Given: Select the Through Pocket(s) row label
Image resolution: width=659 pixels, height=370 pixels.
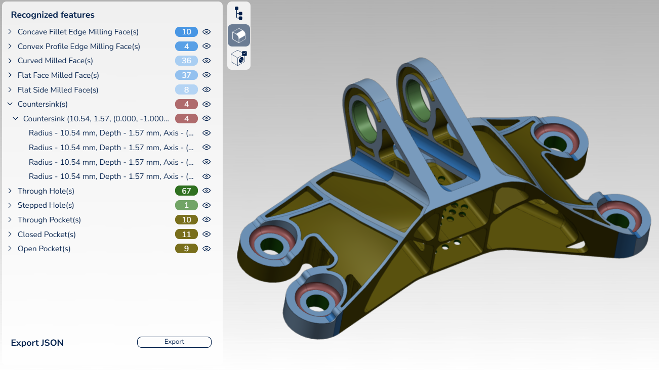Looking at the screenshot, I should click(x=49, y=220).
